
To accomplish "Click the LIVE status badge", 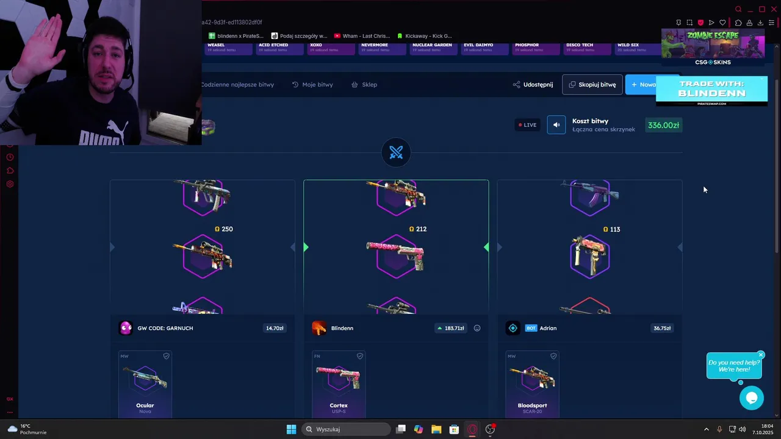I will (528, 125).
